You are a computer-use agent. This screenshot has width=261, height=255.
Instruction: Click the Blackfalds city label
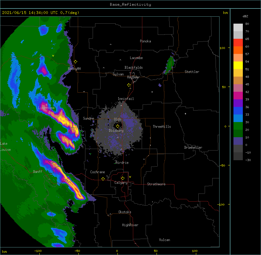click(134, 68)
